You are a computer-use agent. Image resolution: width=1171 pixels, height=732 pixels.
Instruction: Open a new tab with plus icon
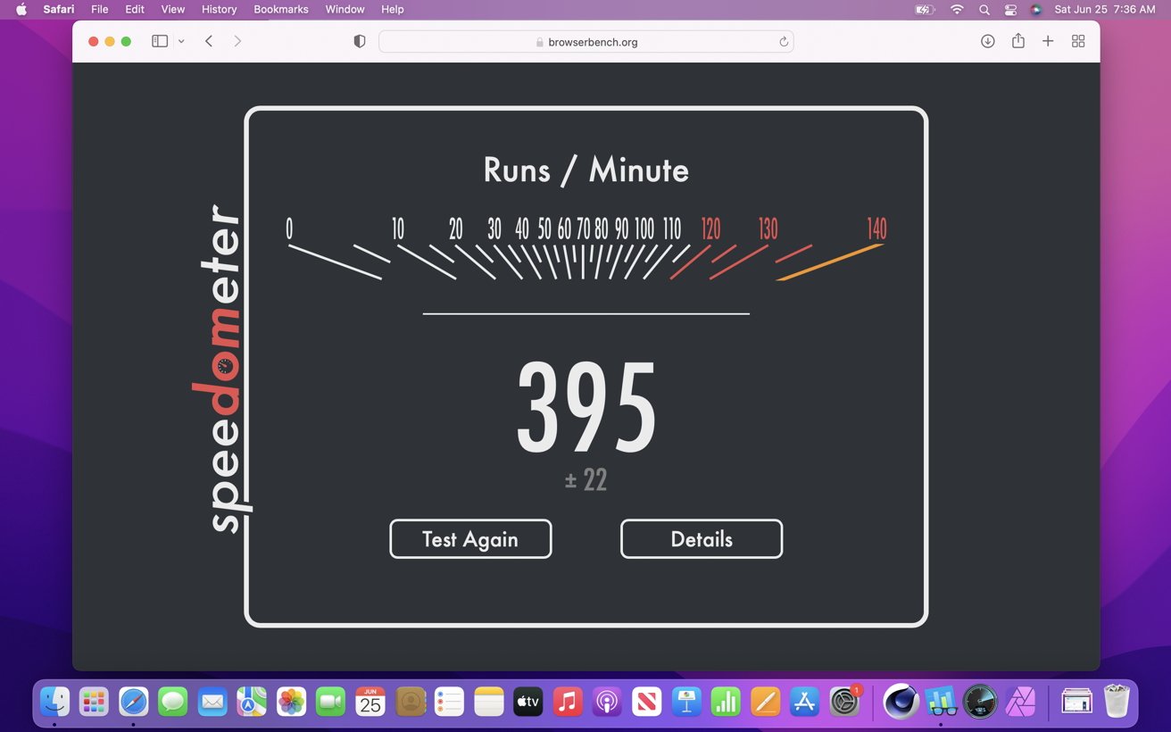click(1048, 41)
